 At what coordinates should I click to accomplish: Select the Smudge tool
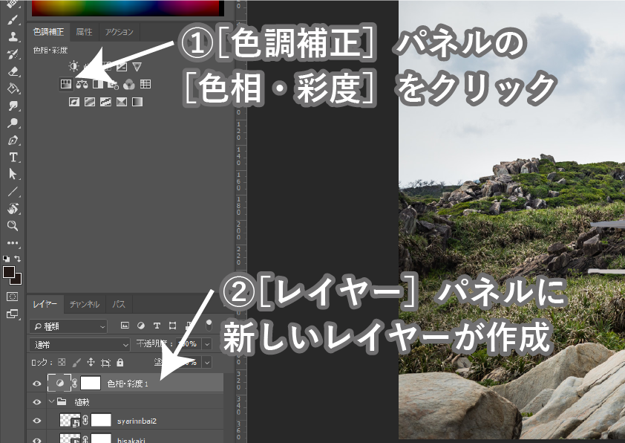pos(13,106)
